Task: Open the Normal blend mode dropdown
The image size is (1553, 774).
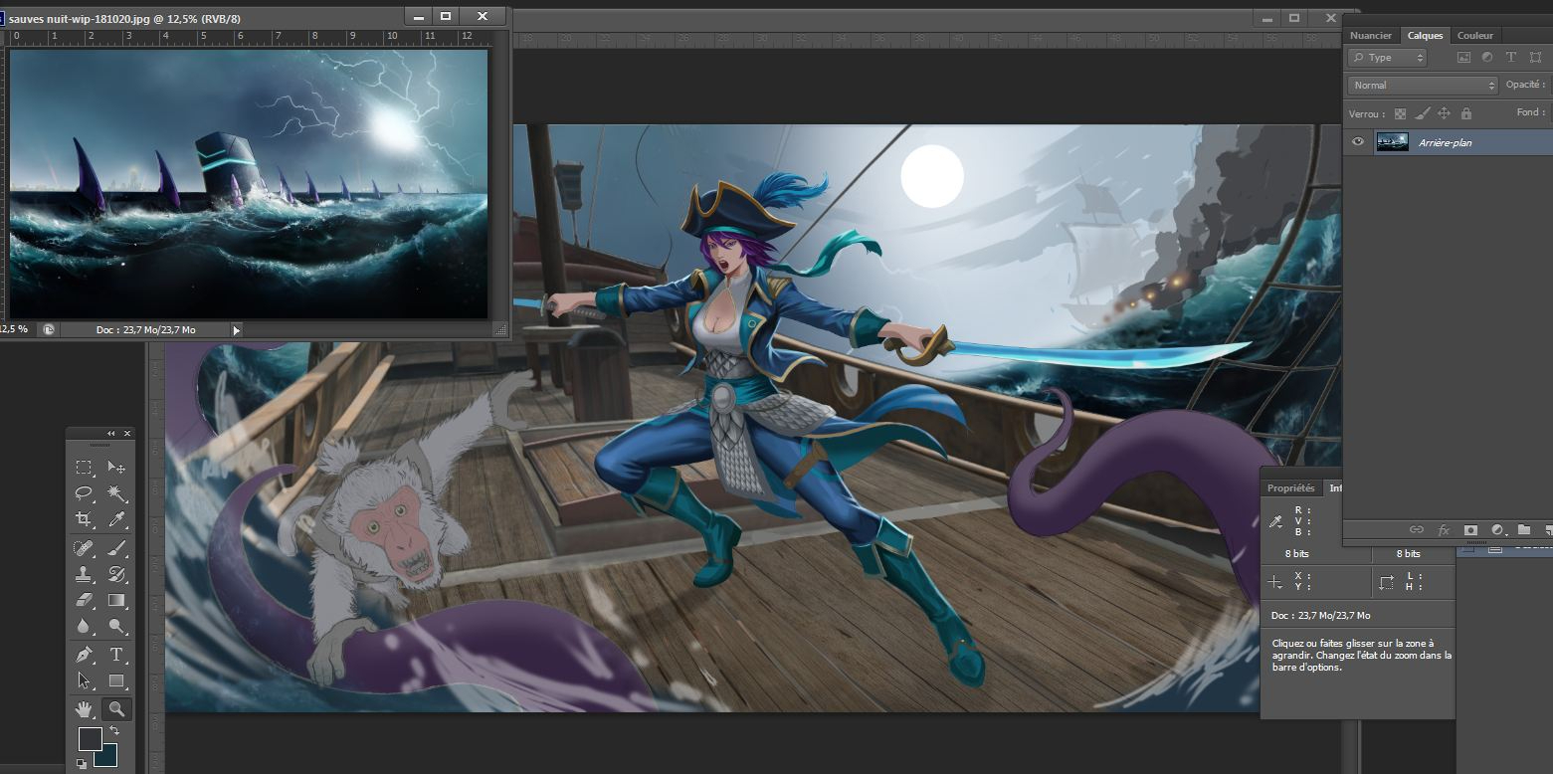Action: pos(1422,86)
